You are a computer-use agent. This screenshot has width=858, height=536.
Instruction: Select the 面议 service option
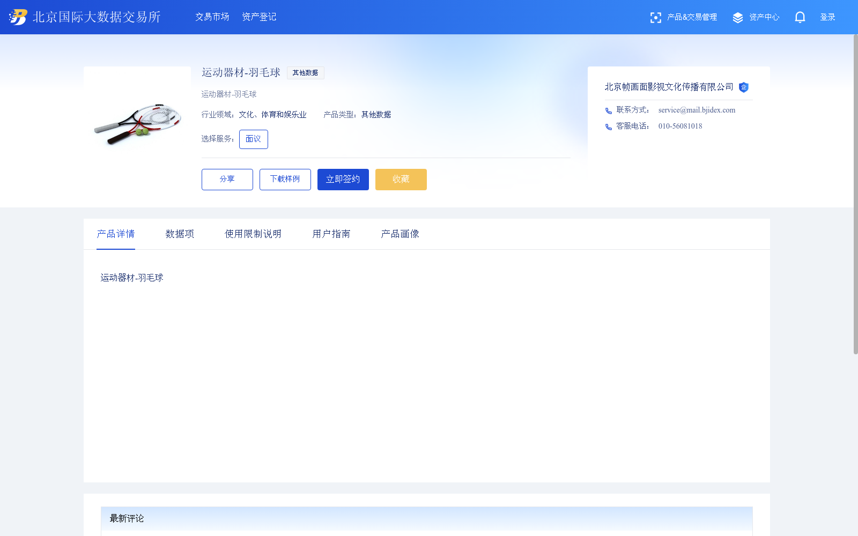(254, 139)
